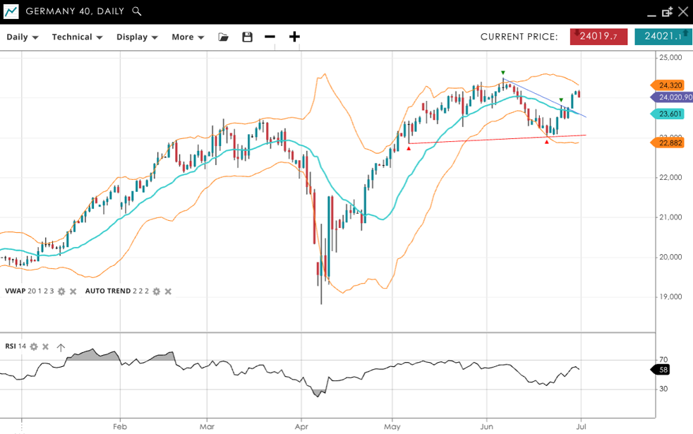Screen dimensions: 693x434
Task: Open Auto Trend indicator settings gear
Action: tap(157, 291)
